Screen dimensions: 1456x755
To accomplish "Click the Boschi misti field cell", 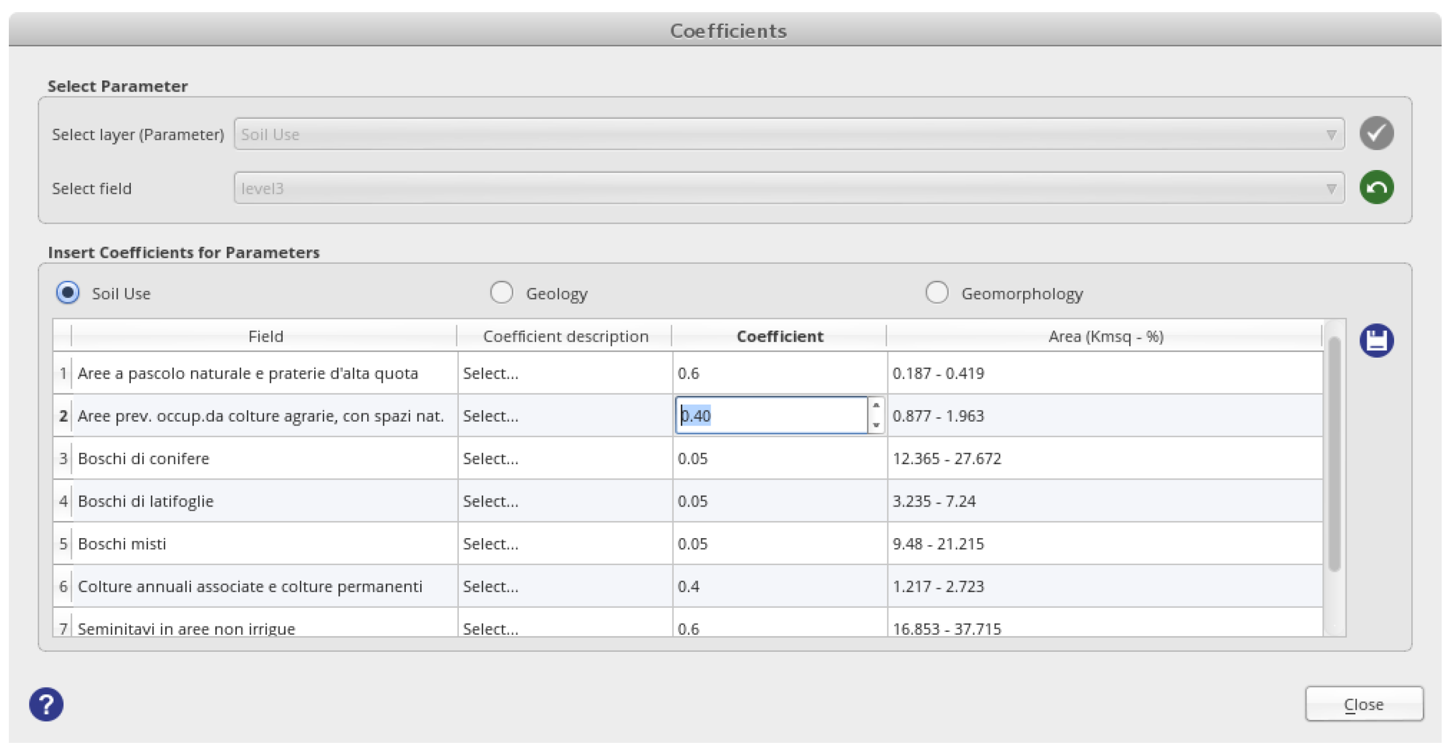I will coord(264,544).
